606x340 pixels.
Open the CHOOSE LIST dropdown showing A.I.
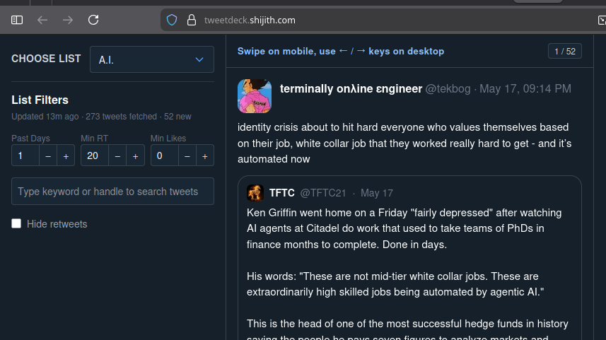coord(152,59)
